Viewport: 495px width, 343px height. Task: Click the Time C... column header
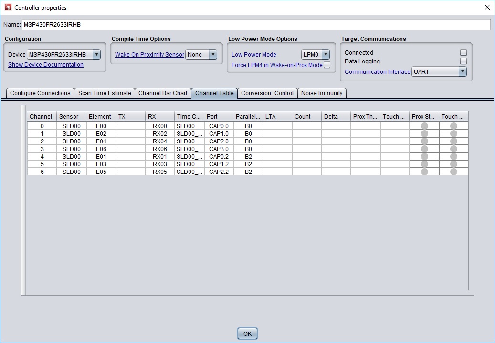click(x=190, y=117)
